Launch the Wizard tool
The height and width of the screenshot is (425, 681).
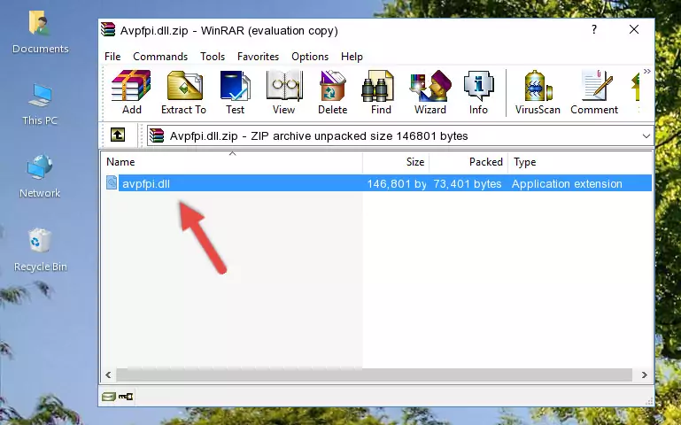(430, 92)
